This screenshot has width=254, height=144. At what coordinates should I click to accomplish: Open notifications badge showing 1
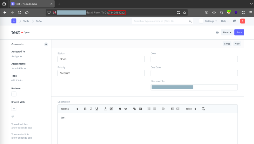click(243, 21)
